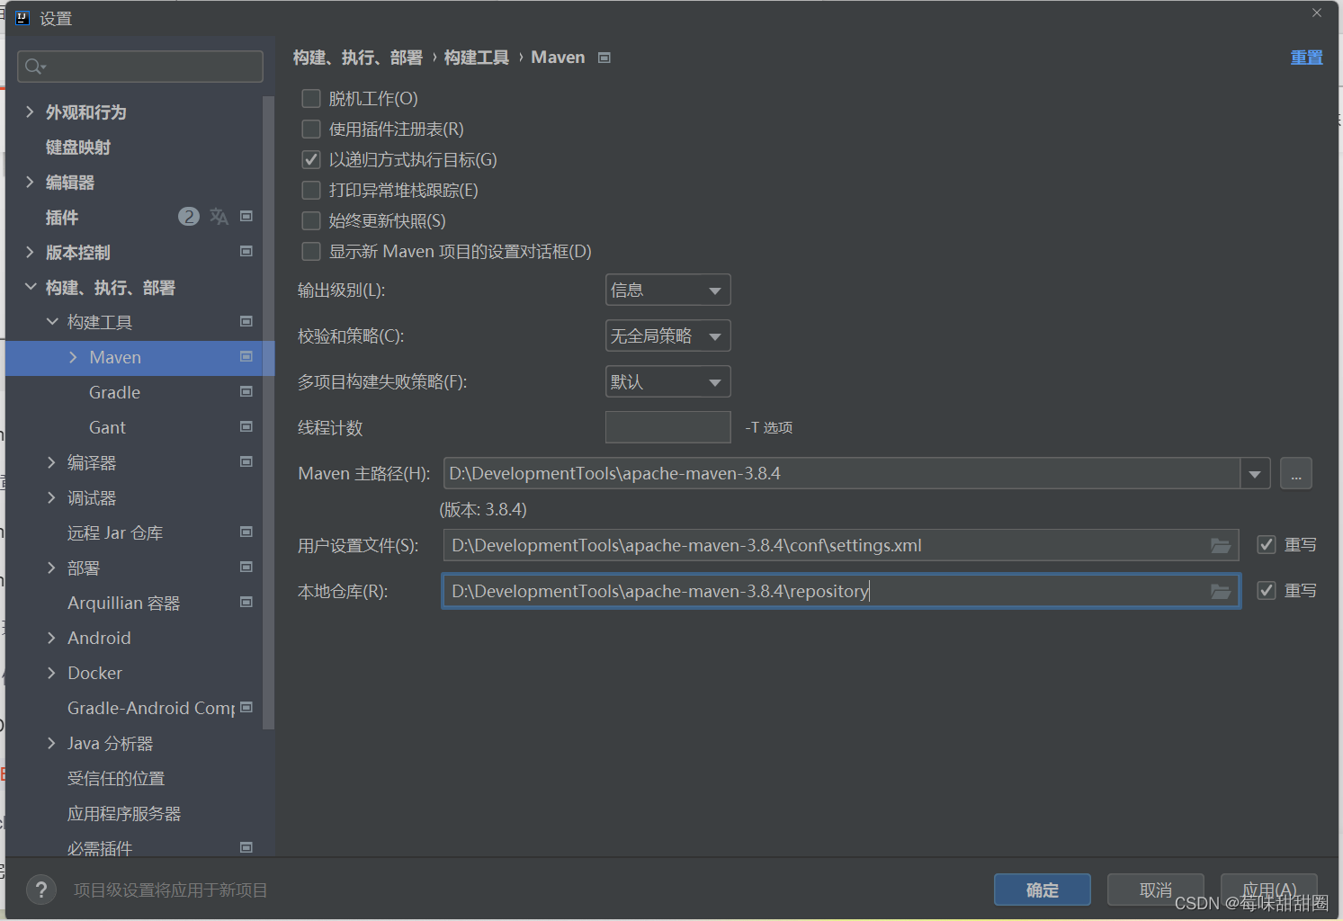The height and width of the screenshot is (921, 1343).
Task: Click the ... browse button for Maven 主路径
Action: pos(1295,473)
